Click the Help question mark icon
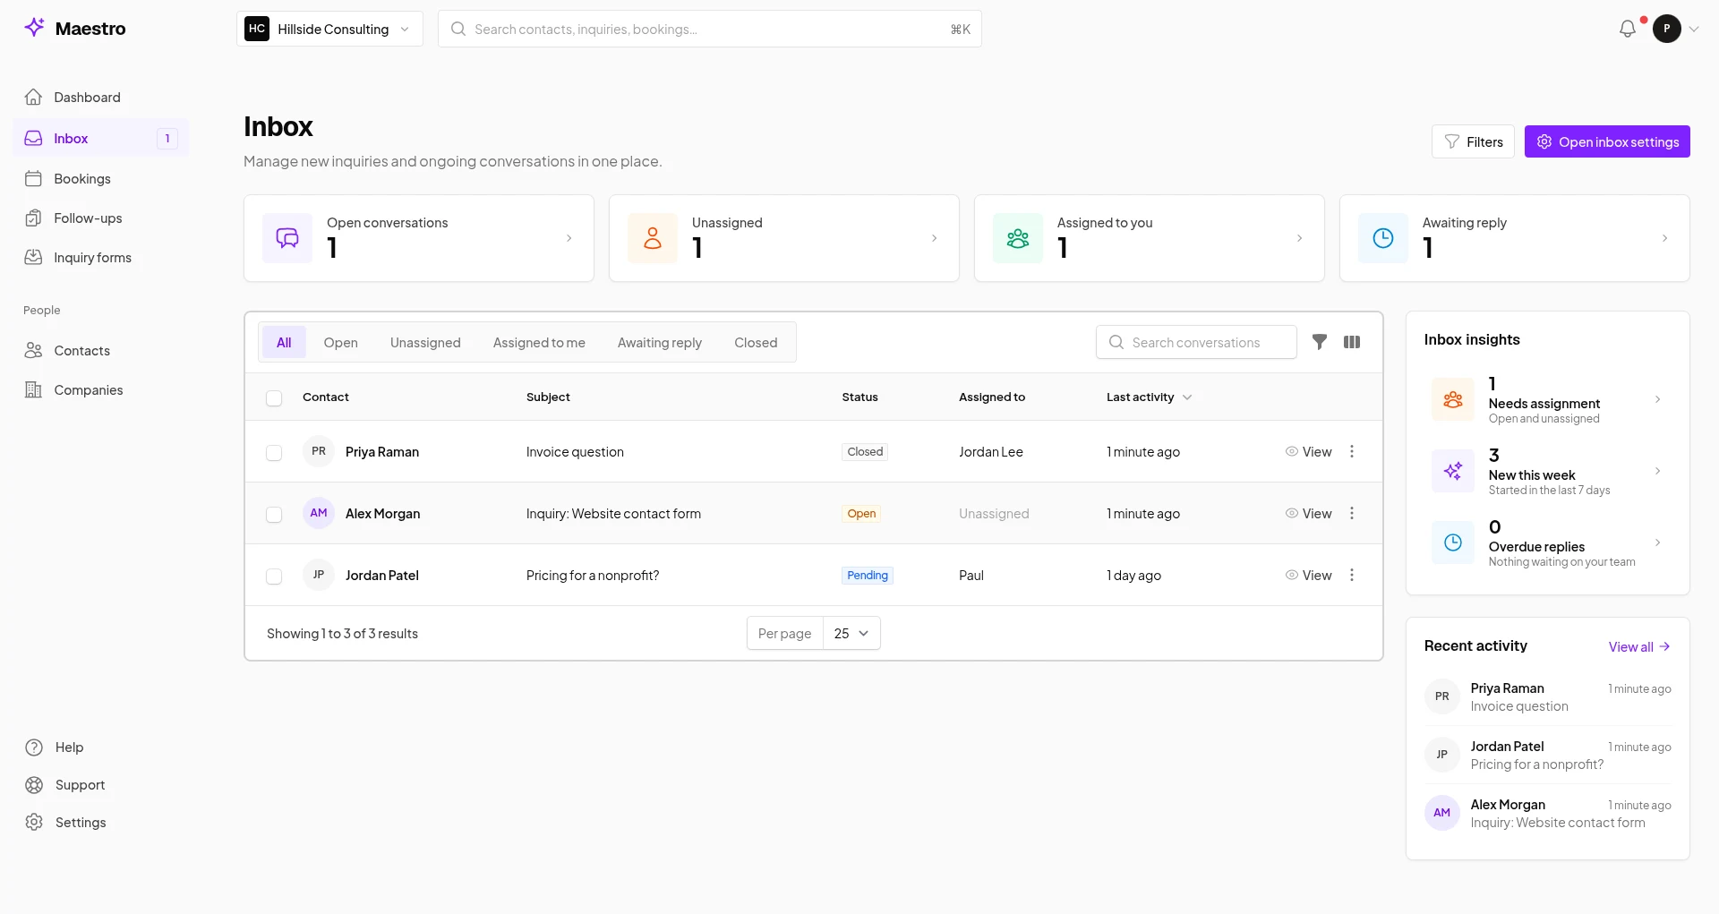The width and height of the screenshot is (1719, 914). click(34, 747)
